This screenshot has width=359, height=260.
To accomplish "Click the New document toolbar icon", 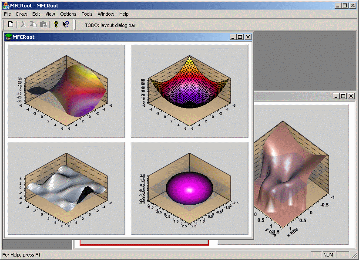I will (11, 25).
